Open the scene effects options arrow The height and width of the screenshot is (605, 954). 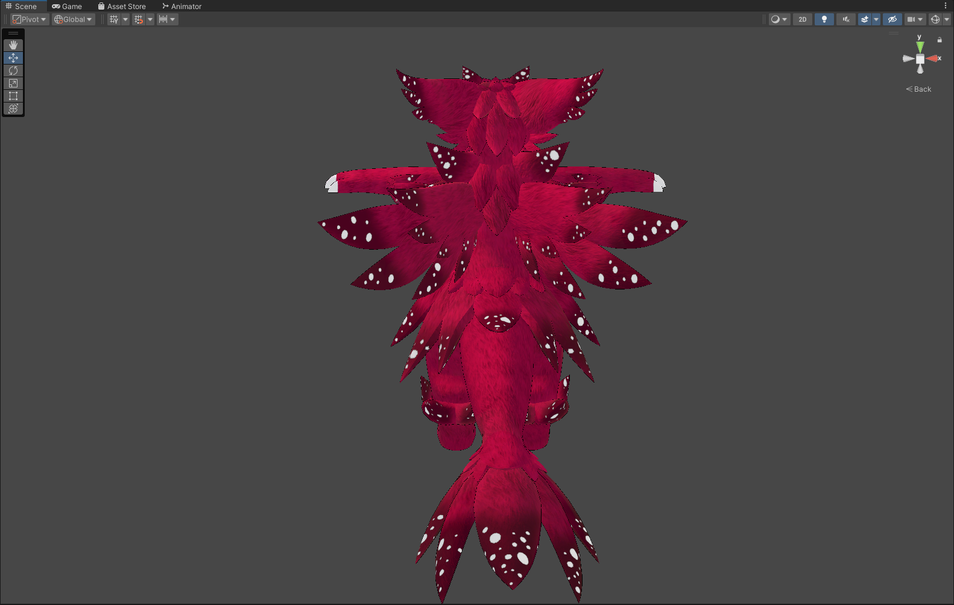tap(876, 19)
